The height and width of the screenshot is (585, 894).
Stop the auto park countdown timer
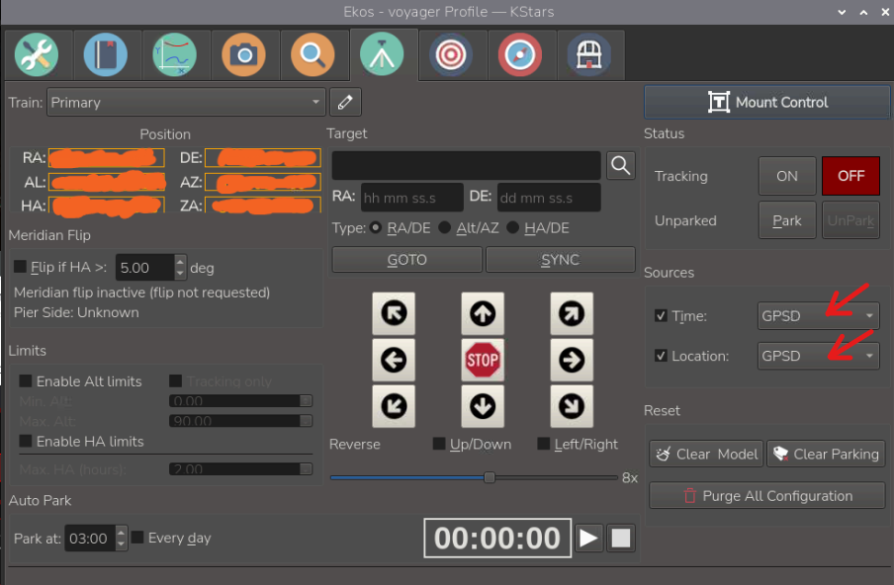point(621,538)
